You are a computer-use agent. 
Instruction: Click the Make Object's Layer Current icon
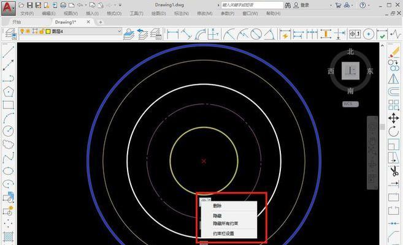click(129, 34)
